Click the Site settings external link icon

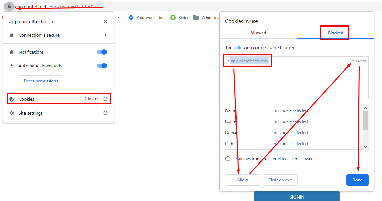click(105, 113)
